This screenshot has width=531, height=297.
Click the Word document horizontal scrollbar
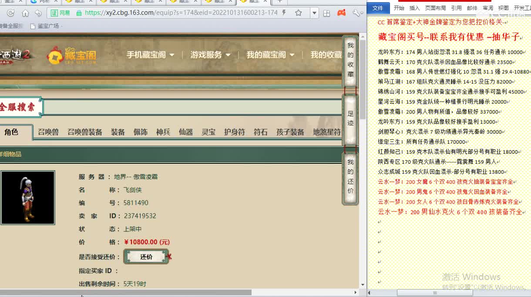(x=435, y=293)
